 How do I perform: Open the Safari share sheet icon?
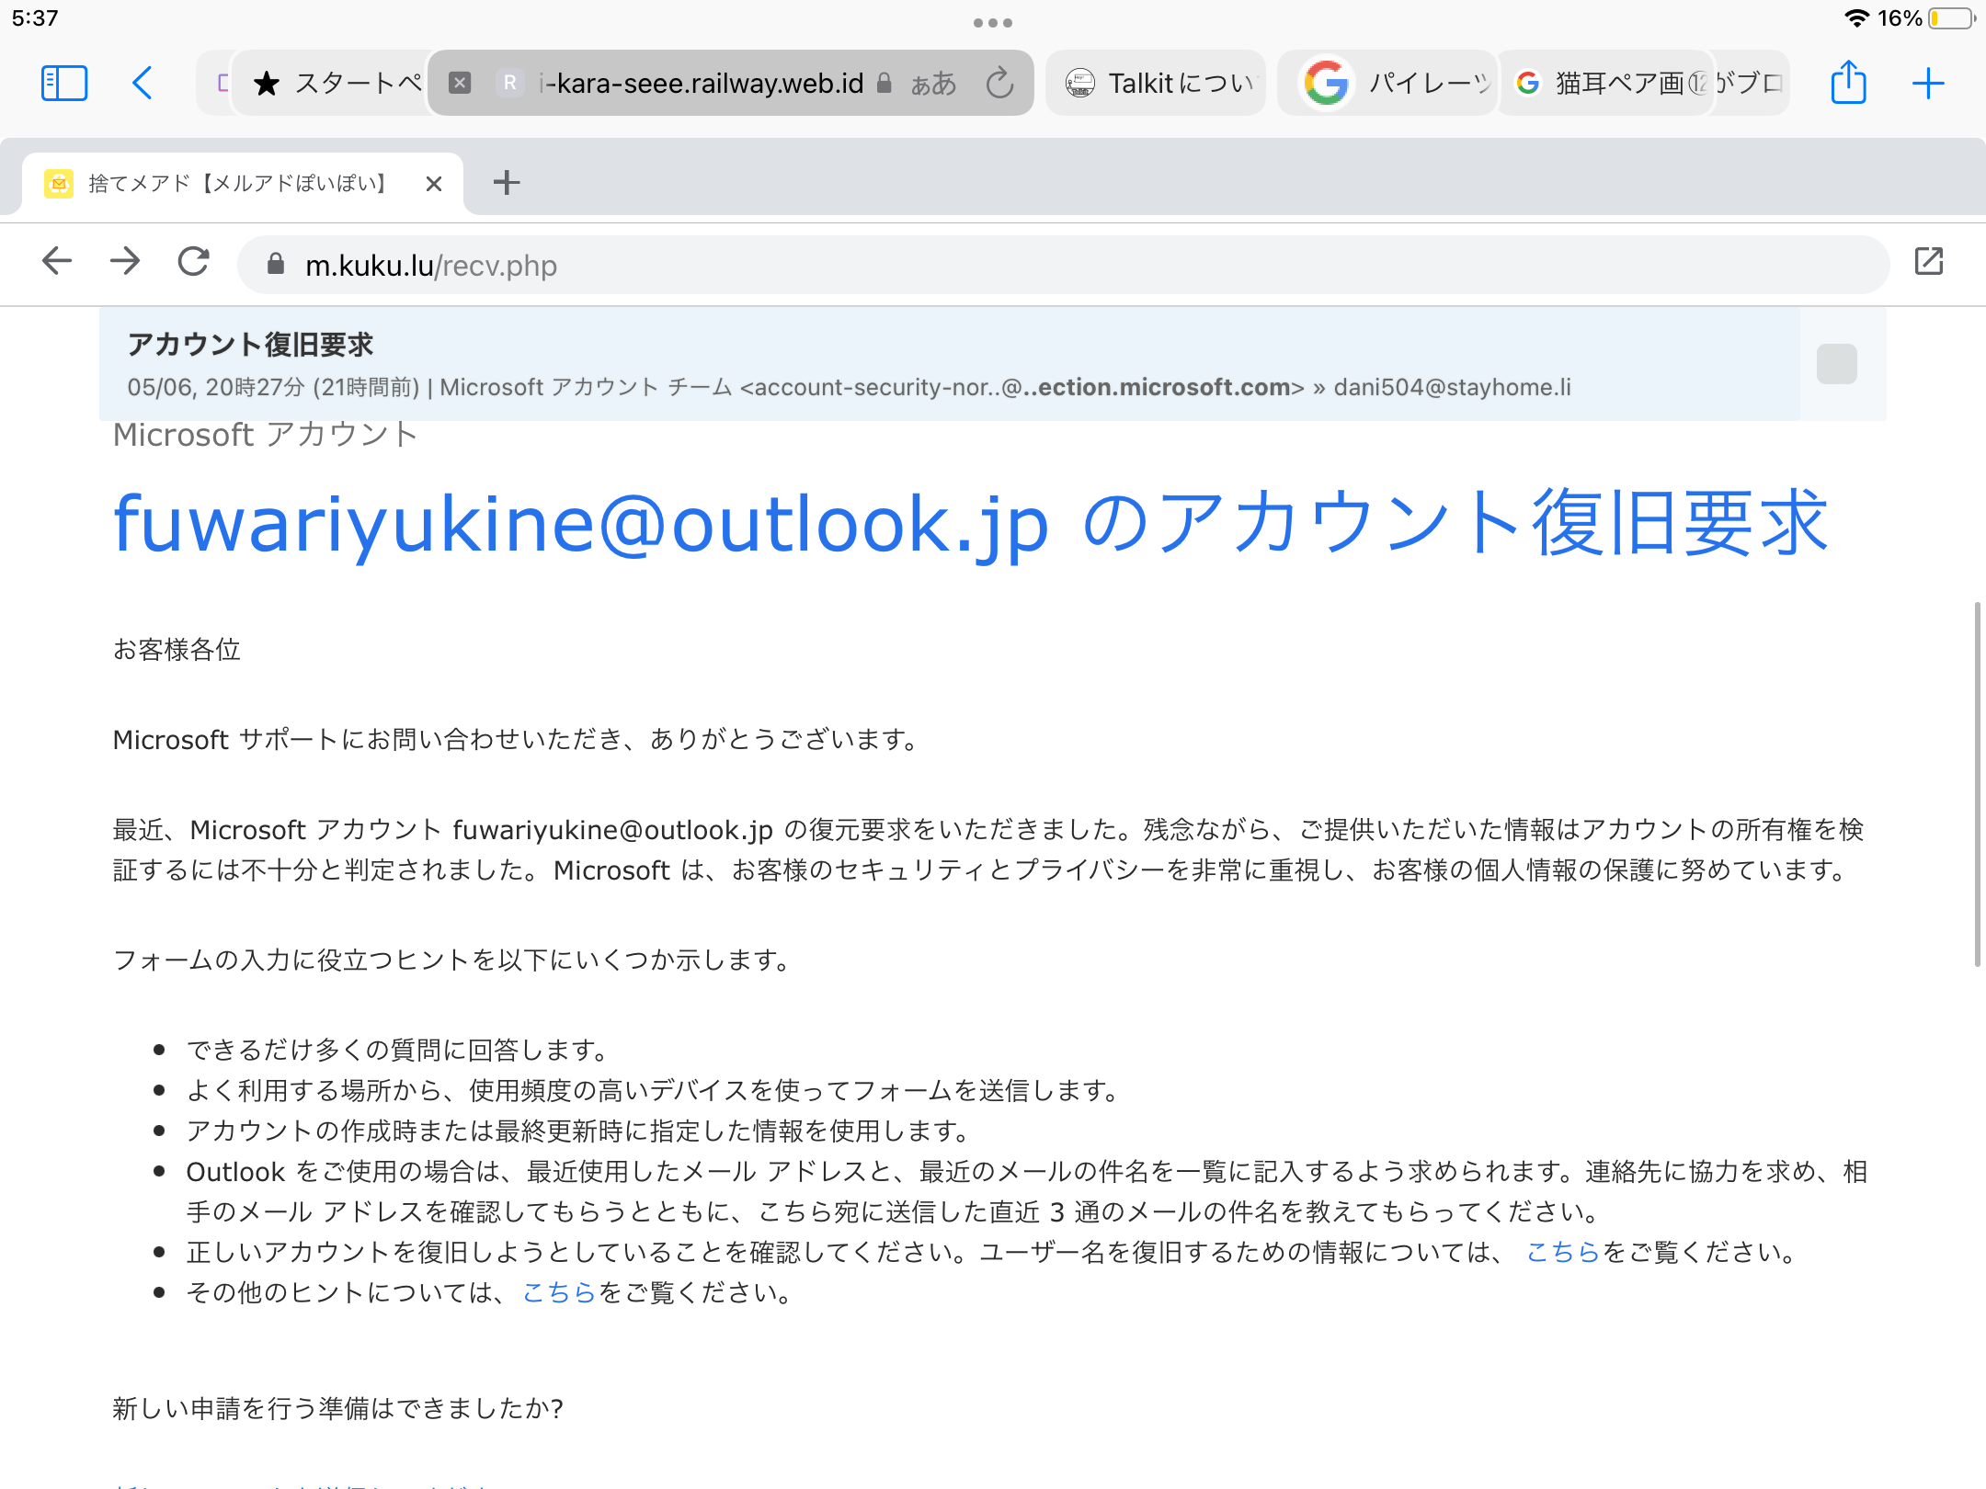click(1848, 82)
